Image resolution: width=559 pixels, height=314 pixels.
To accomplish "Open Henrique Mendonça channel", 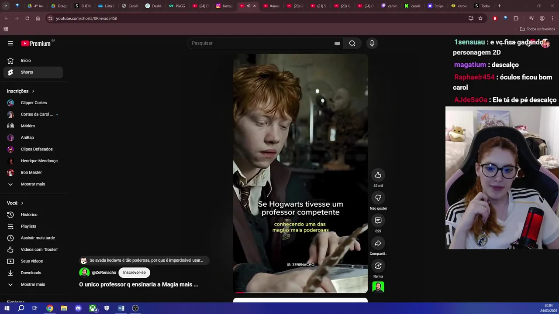I will click(33, 161).
